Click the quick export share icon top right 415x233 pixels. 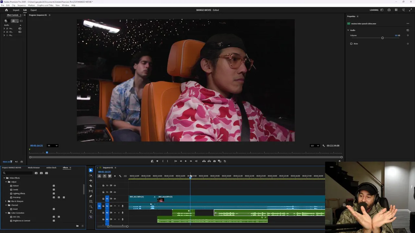point(389,10)
